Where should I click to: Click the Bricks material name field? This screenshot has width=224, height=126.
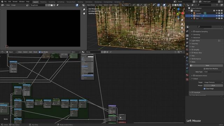click(93, 52)
